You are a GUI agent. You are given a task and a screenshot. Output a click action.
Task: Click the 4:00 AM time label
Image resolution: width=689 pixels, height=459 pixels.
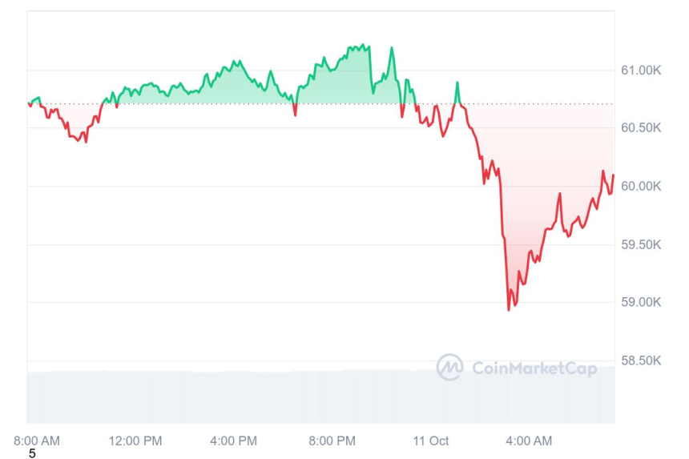coord(529,441)
